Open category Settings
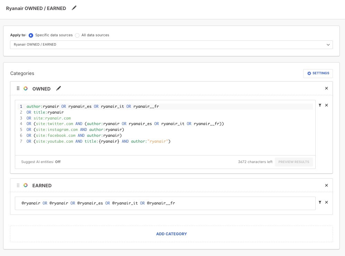The height and width of the screenshot is (256, 345). [318, 73]
